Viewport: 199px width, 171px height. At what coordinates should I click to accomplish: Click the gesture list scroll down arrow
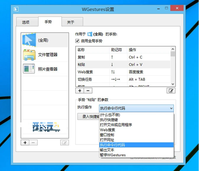point(173,84)
